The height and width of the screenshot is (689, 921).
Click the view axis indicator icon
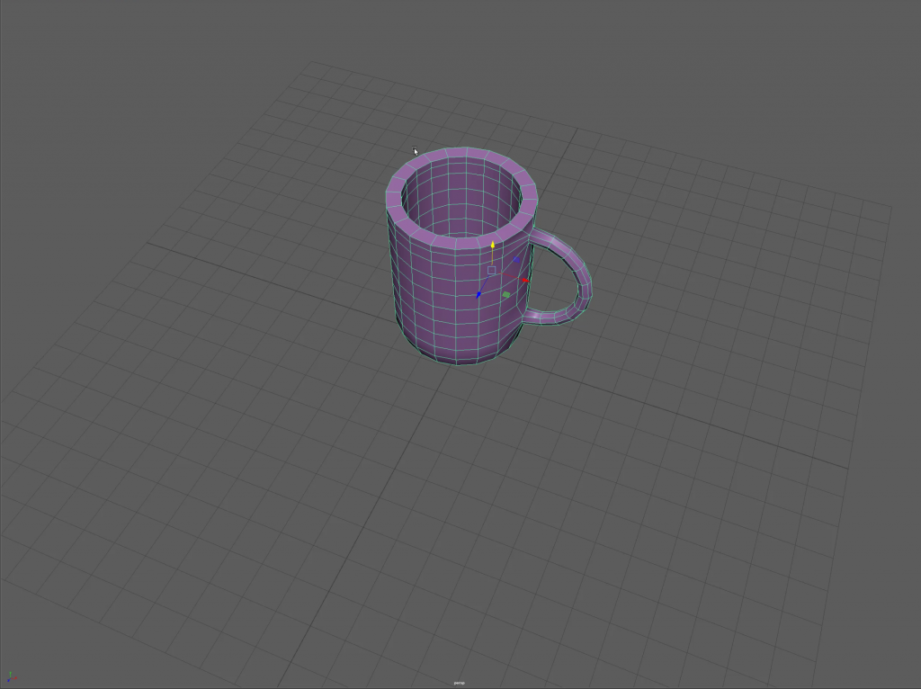(11, 677)
